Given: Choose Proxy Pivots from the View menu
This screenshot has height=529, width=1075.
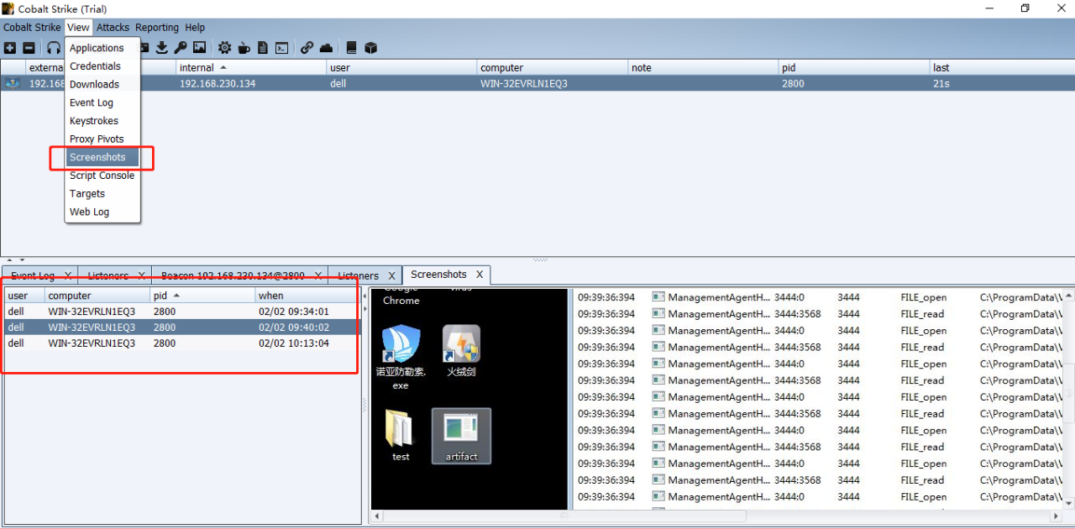Looking at the screenshot, I should (102, 139).
